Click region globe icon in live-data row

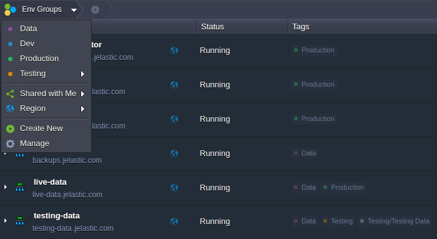[x=174, y=188]
